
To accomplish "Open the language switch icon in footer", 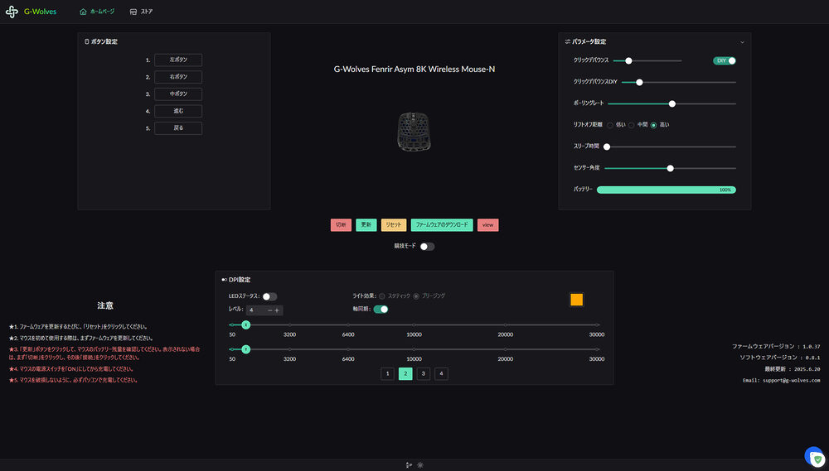I will [408, 465].
